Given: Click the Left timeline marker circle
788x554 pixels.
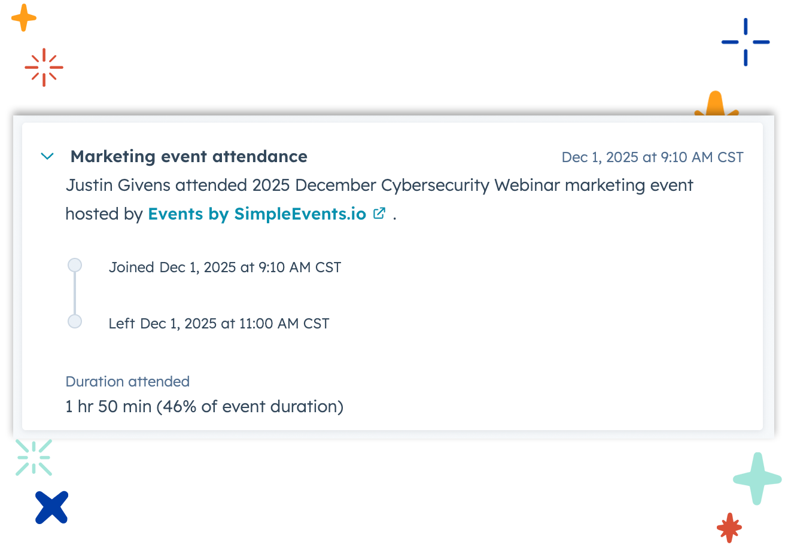Looking at the screenshot, I should pos(75,321).
